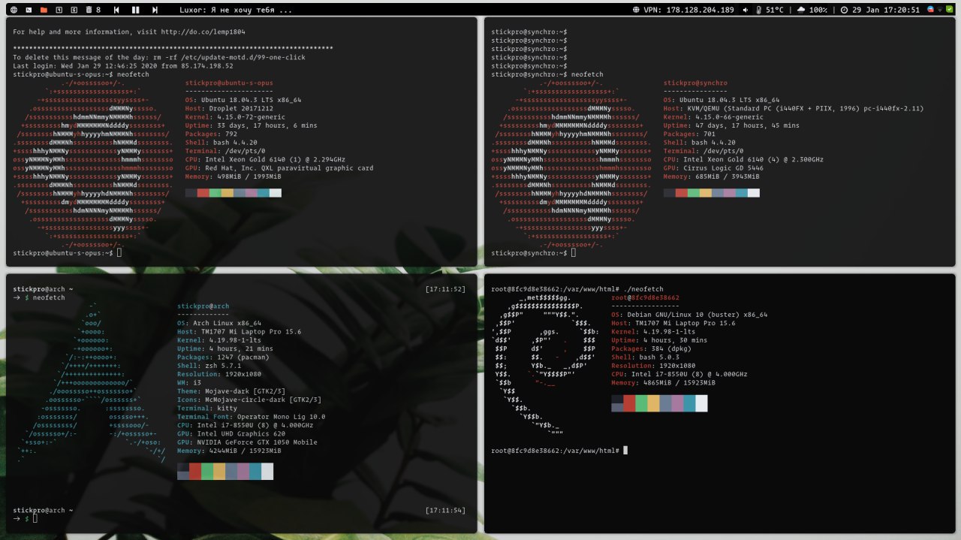Click the Shell: zsh 5.7.1 line
Viewport: 961px width, 540px height.
point(209,366)
